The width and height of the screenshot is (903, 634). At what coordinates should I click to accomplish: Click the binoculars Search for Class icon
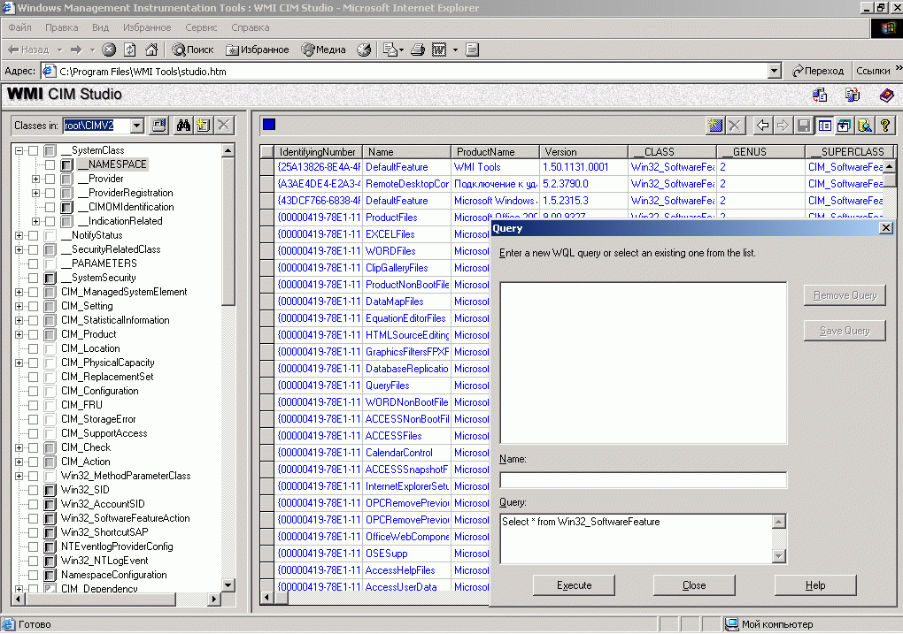[x=184, y=126]
